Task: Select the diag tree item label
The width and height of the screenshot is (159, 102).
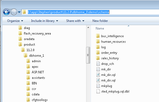Action: [x=27, y=28]
